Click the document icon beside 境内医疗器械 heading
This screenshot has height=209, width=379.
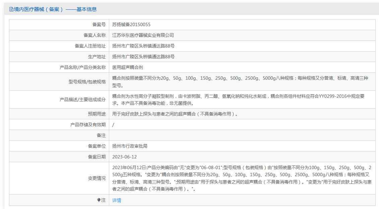(x=11, y=9)
